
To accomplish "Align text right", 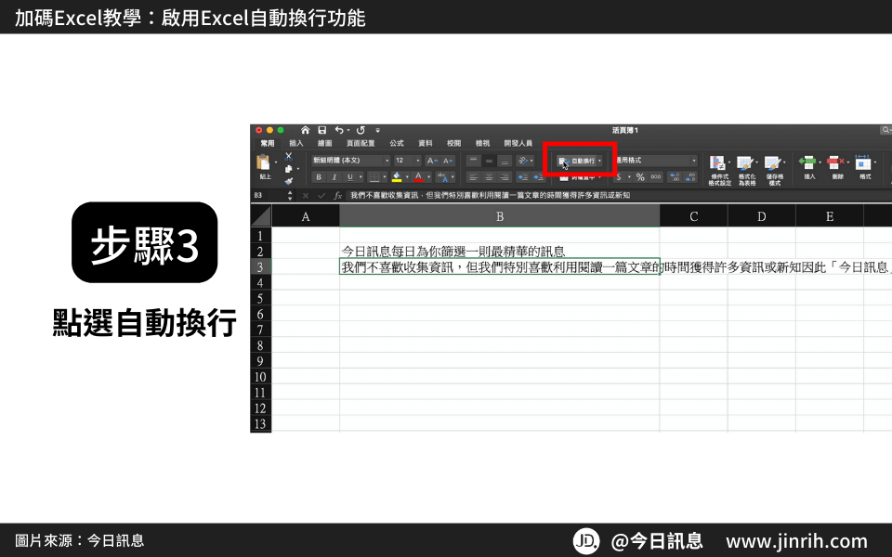I will point(505,177).
